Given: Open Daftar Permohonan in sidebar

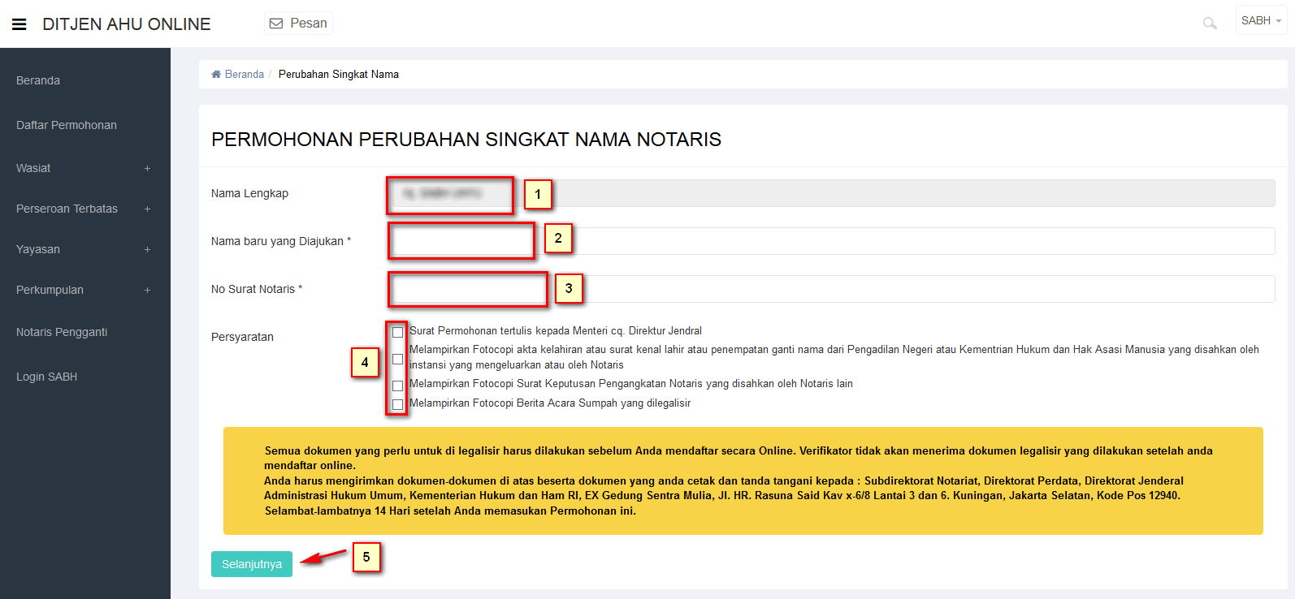Looking at the screenshot, I should (67, 125).
